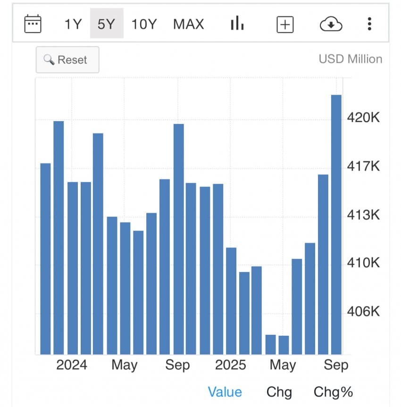Click the magnifier icon in Reset button
This screenshot has height=407, width=401.
[49, 60]
